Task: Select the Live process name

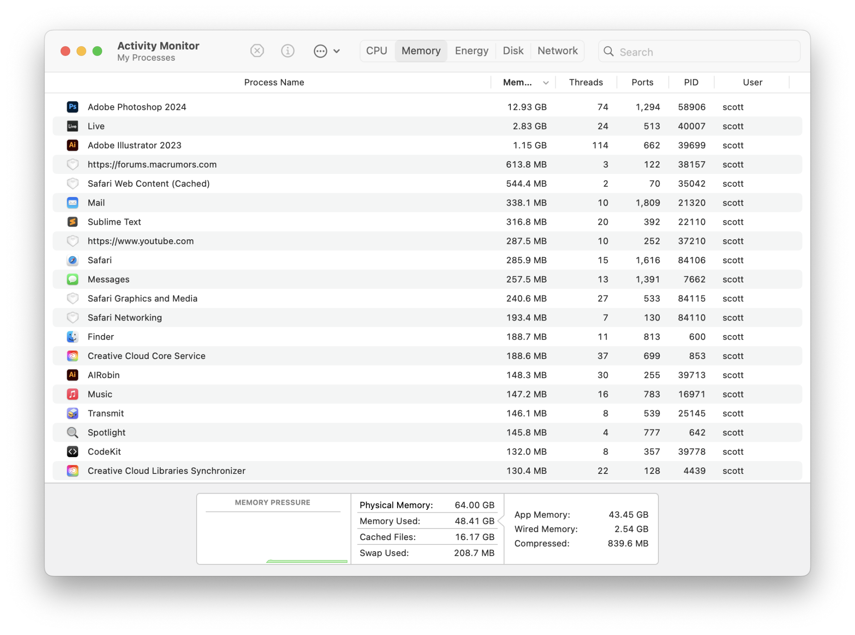Action: click(96, 126)
